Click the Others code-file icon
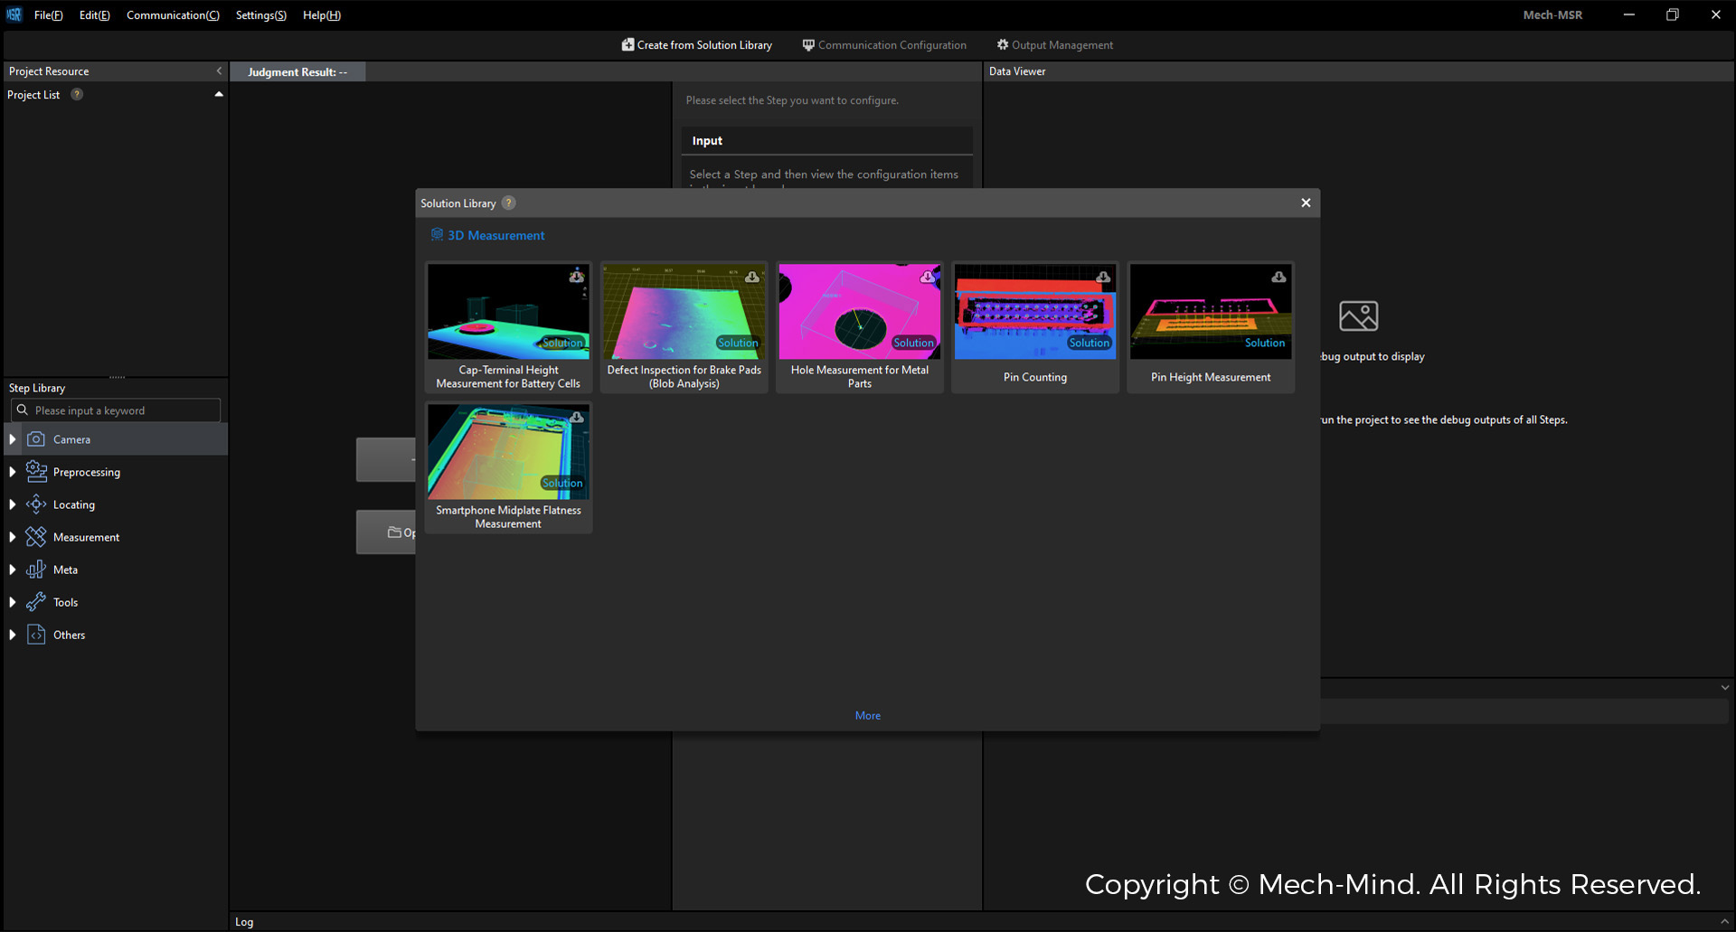The image size is (1736, 932). coord(36,635)
